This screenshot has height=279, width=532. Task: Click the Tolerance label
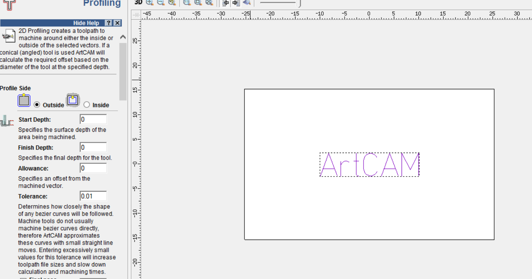coord(33,196)
